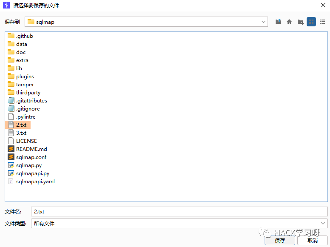Go up one folder level icon
Image resolution: width=330 pixels, height=247 pixels.
(x=278, y=22)
